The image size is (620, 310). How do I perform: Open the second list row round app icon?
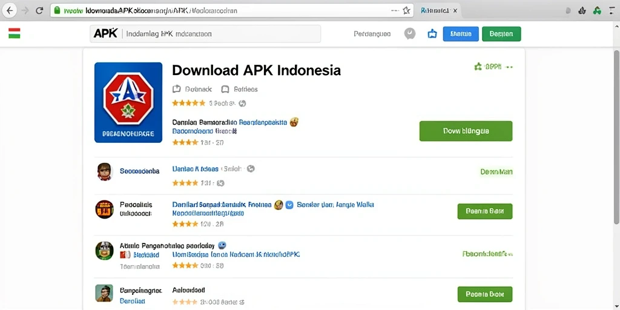coord(104,209)
